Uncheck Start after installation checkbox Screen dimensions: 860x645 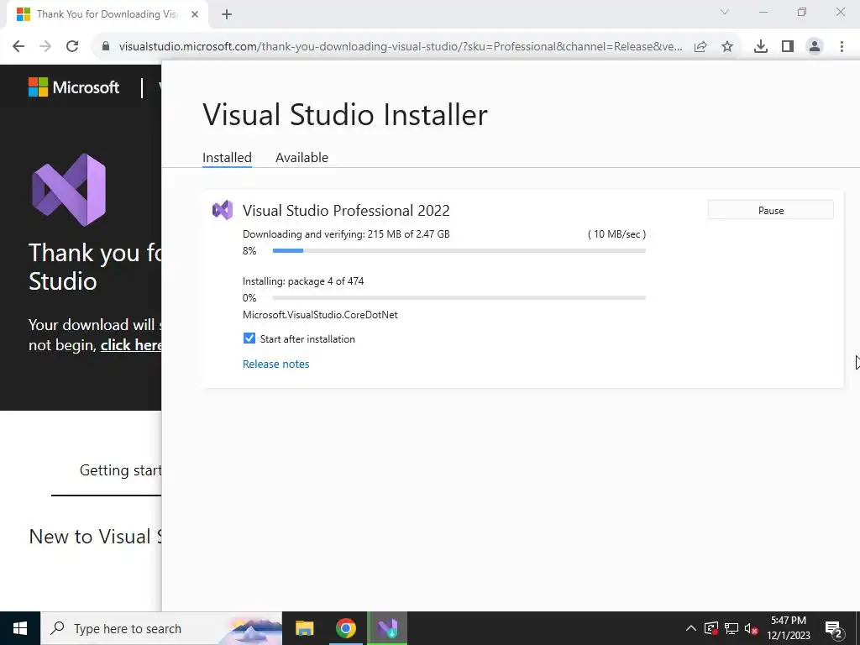[x=249, y=338]
